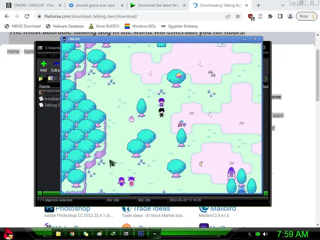Click the toy blocks pile in game

click(x=182, y=124)
